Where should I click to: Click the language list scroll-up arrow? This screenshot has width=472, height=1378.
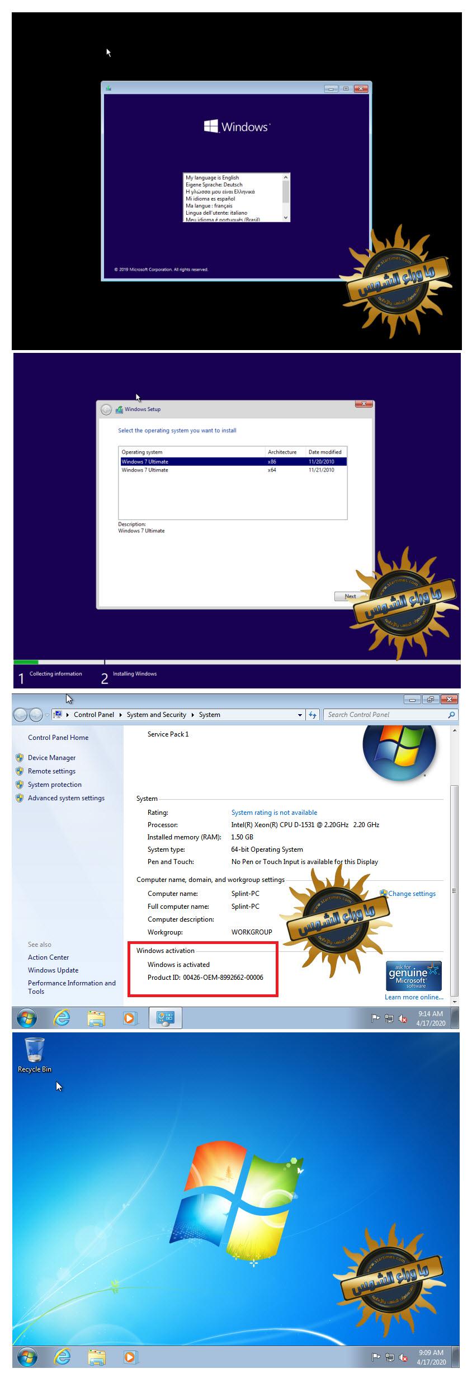click(286, 177)
